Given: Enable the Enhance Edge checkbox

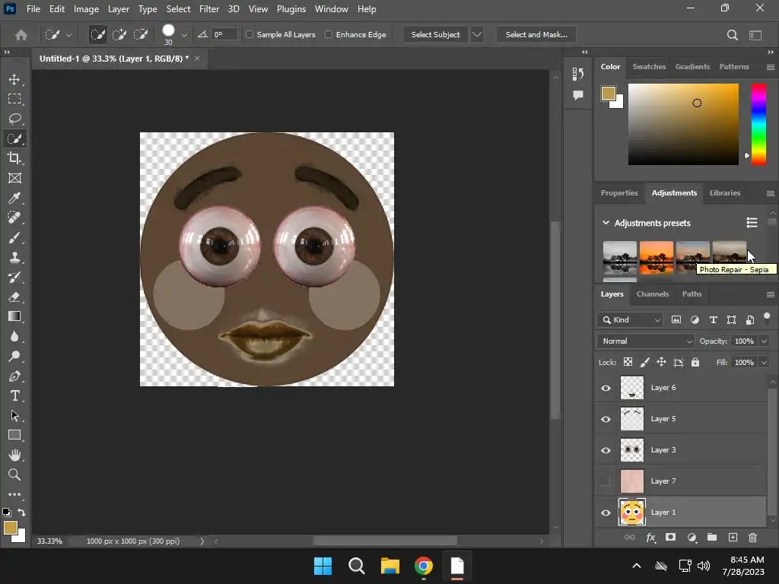Looking at the screenshot, I should click(x=329, y=35).
